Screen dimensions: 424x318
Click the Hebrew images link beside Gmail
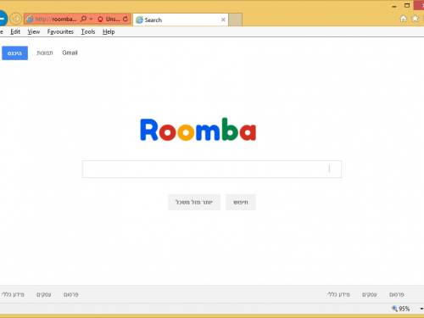tap(45, 53)
